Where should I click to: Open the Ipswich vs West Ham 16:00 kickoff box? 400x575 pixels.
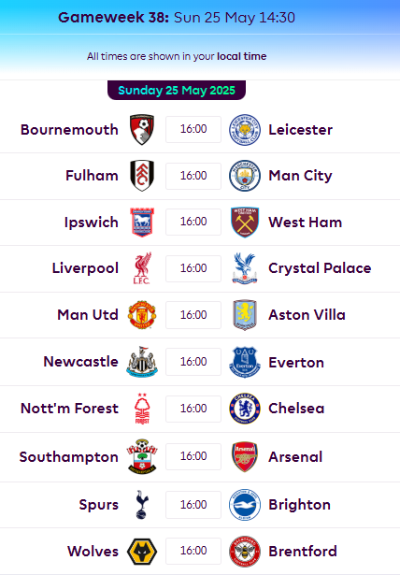(x=193, y=222)
